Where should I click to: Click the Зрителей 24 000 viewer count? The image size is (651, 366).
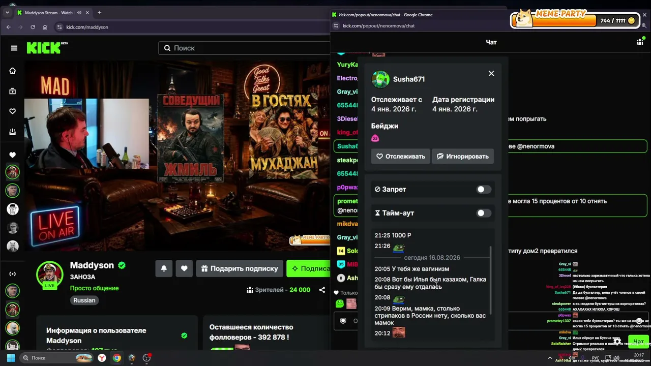pyautogui.click(x=278, y=290)
